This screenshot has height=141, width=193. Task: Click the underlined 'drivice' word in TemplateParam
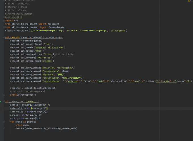tap(73, 81)
